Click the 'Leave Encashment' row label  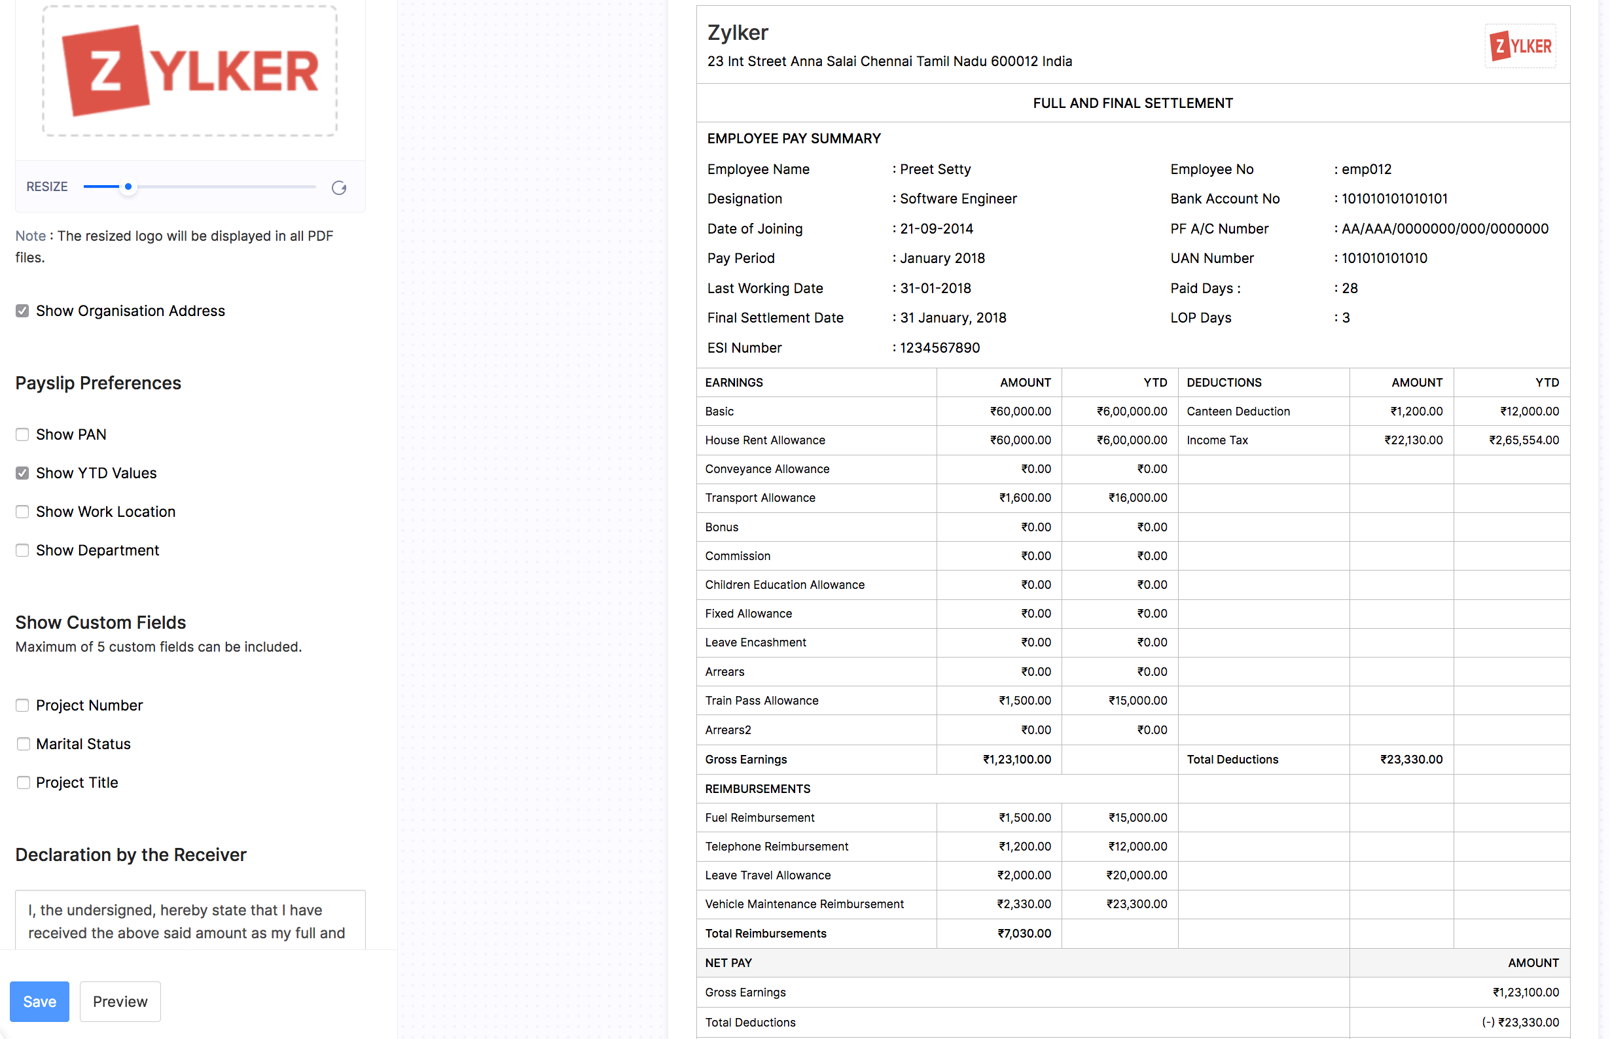point(756,643)
